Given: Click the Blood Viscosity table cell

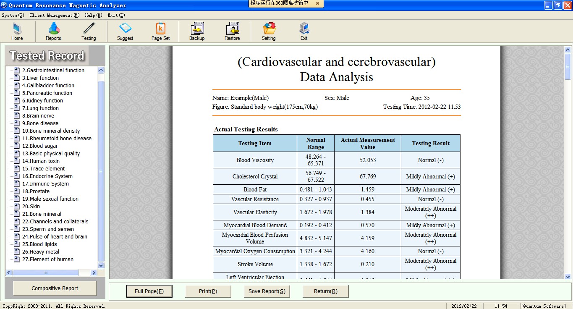Looking at the screenshot, I should click(x=255, y=160).
